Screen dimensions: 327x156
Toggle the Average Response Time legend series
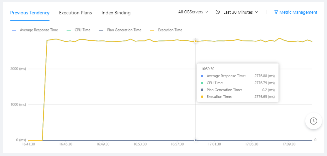(39, 30)
